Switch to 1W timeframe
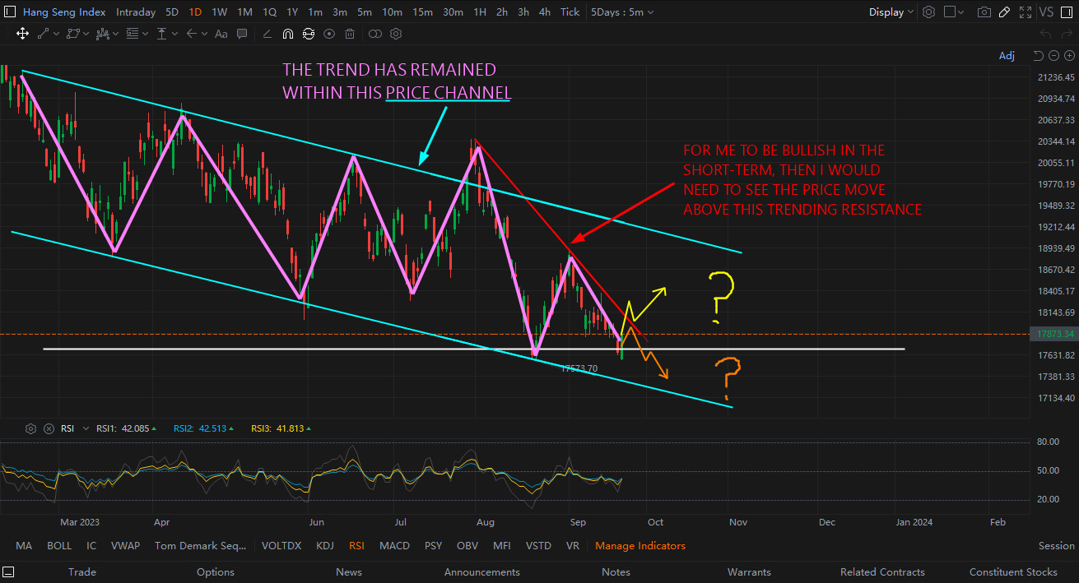This screenshot has width=1079, height=583. (x=219, y=12)
